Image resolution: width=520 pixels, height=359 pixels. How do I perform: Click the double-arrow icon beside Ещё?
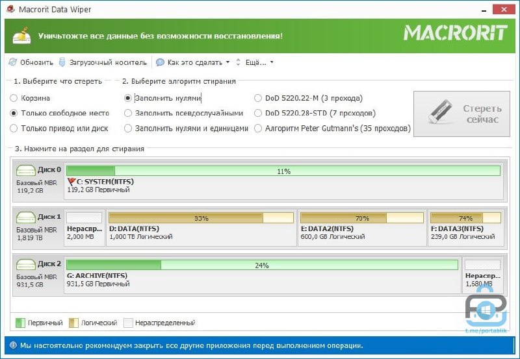point(238,62)
